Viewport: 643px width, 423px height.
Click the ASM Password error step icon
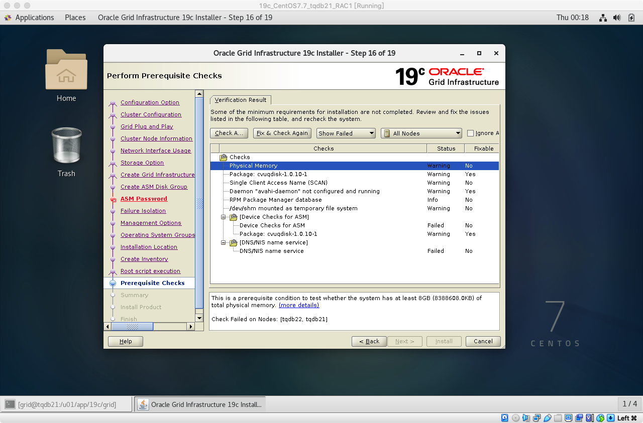[113, 199]
